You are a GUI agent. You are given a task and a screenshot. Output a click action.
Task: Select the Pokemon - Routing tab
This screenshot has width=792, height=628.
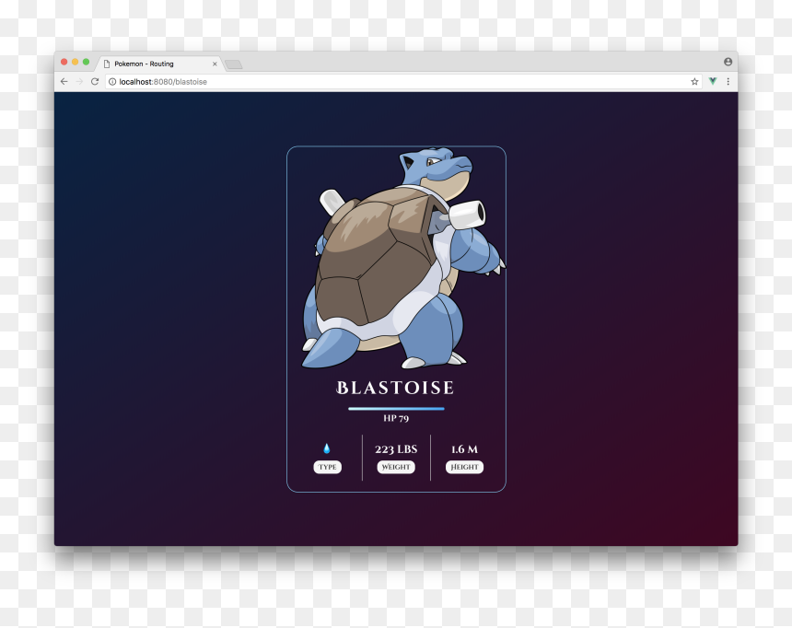tap(159, 64)
